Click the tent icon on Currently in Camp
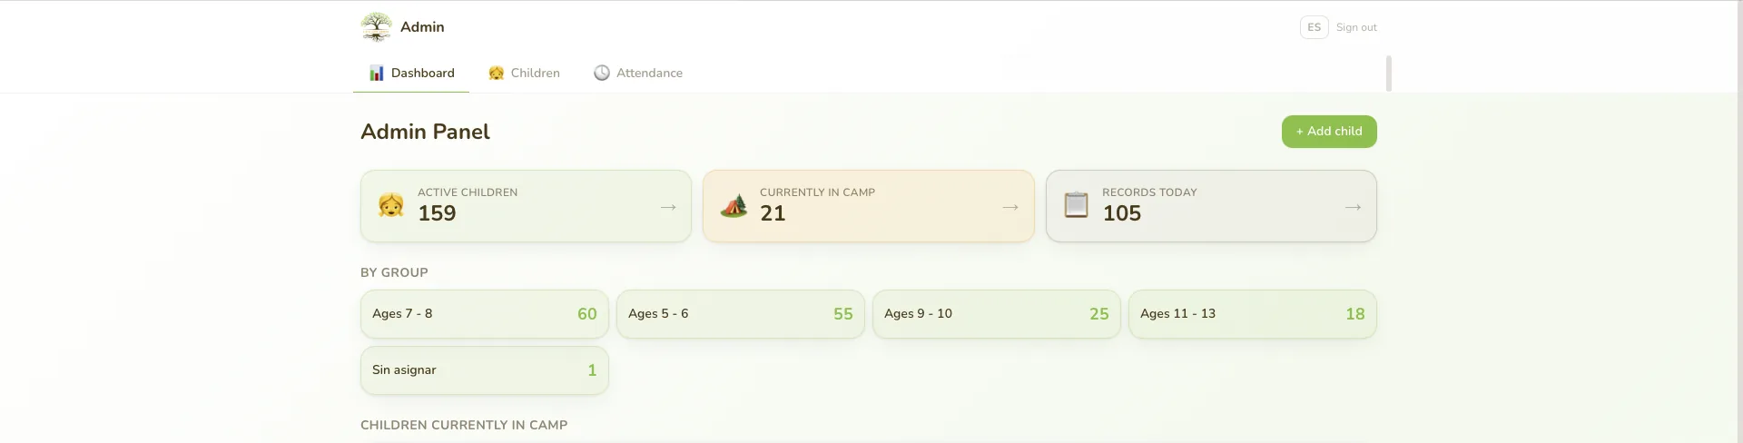 coord(734,205)
